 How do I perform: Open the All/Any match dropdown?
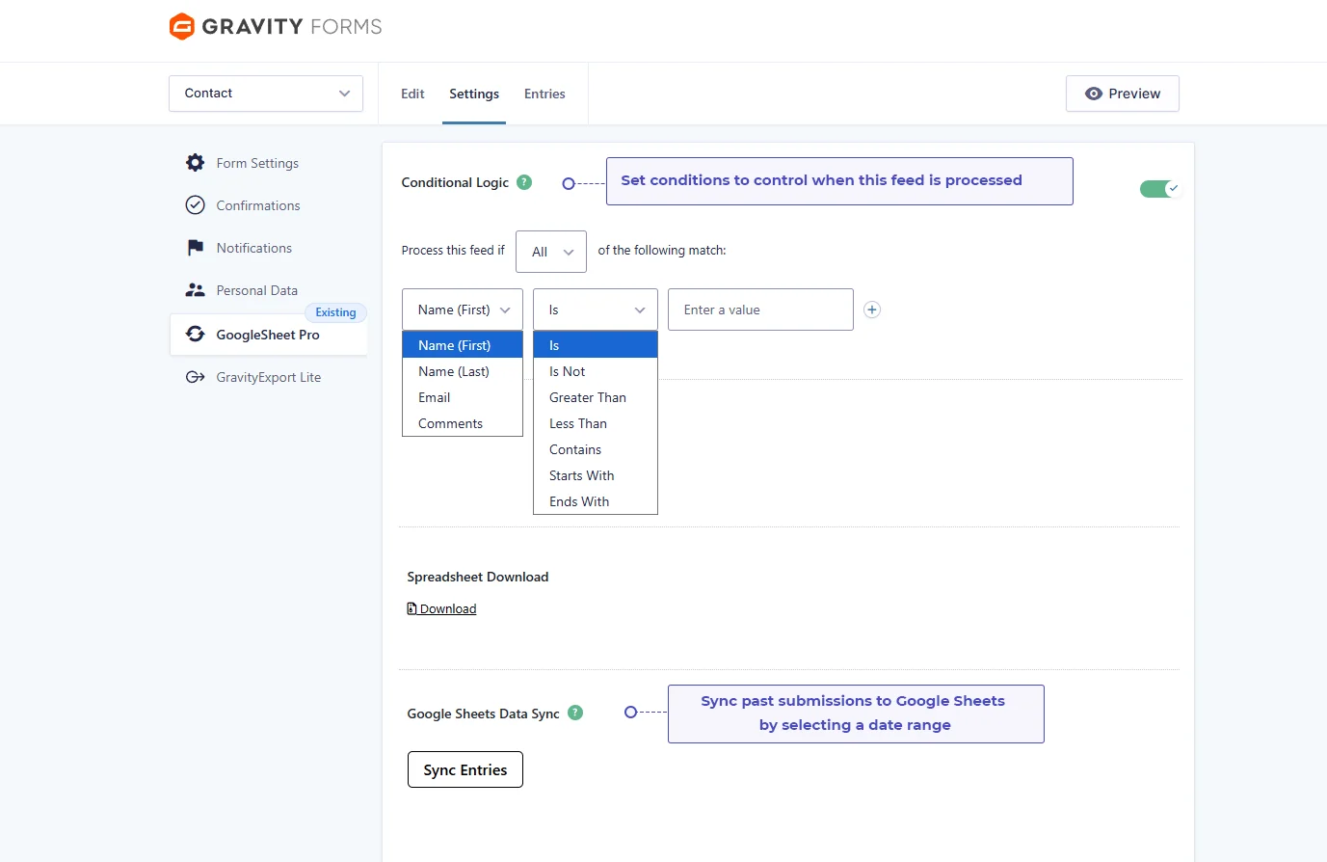click(x=551, y=252)
